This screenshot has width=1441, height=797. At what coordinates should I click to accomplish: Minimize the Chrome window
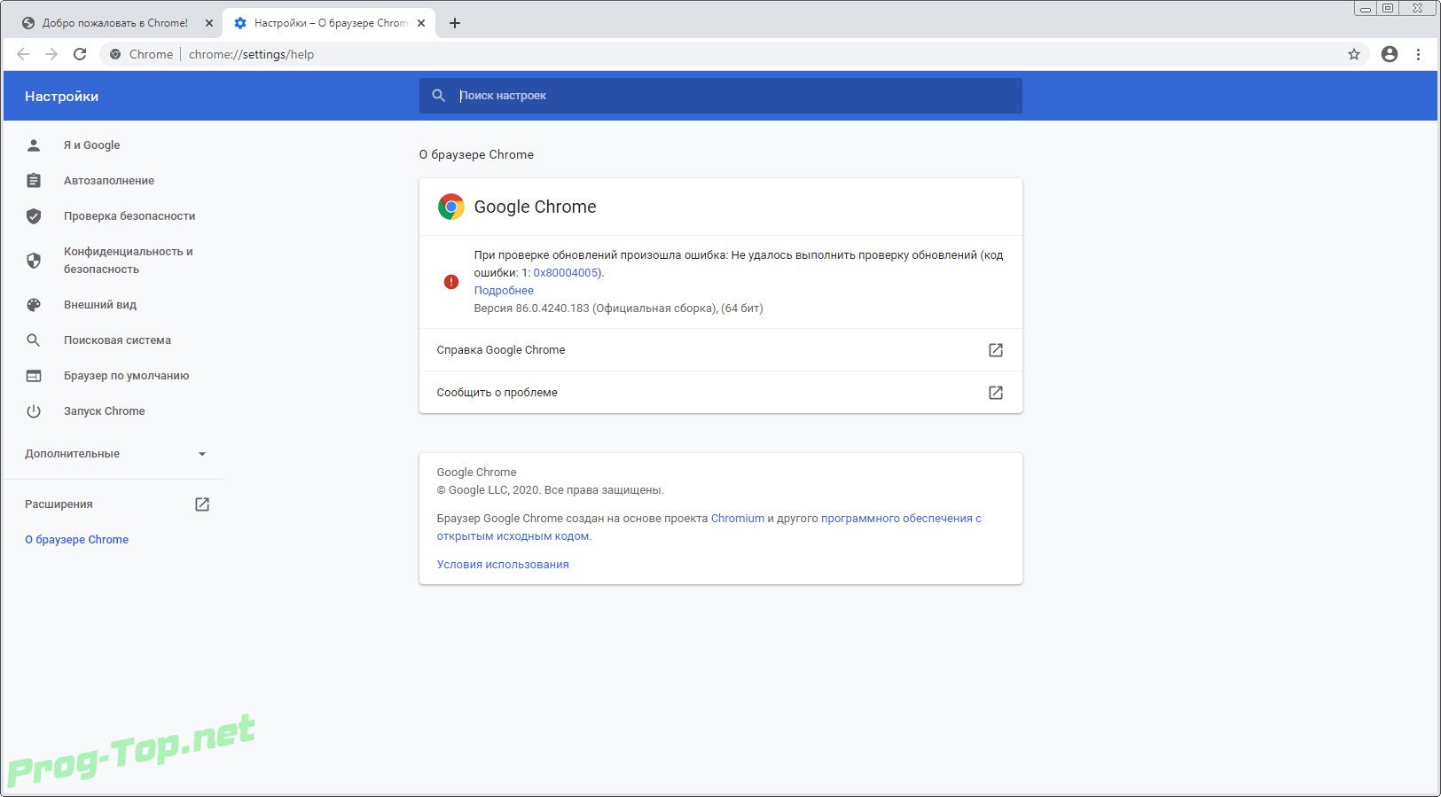coord(1366,8)
